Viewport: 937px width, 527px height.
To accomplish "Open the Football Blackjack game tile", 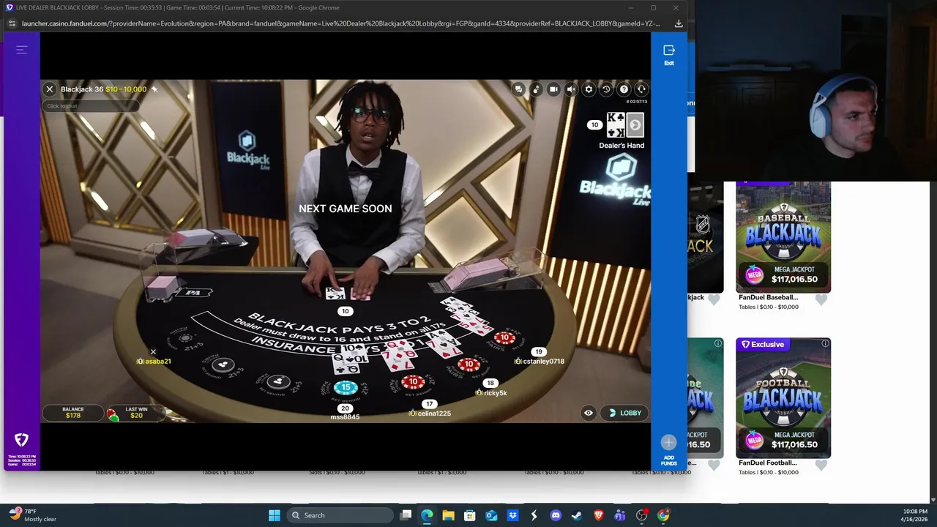I will click(783, 397).
